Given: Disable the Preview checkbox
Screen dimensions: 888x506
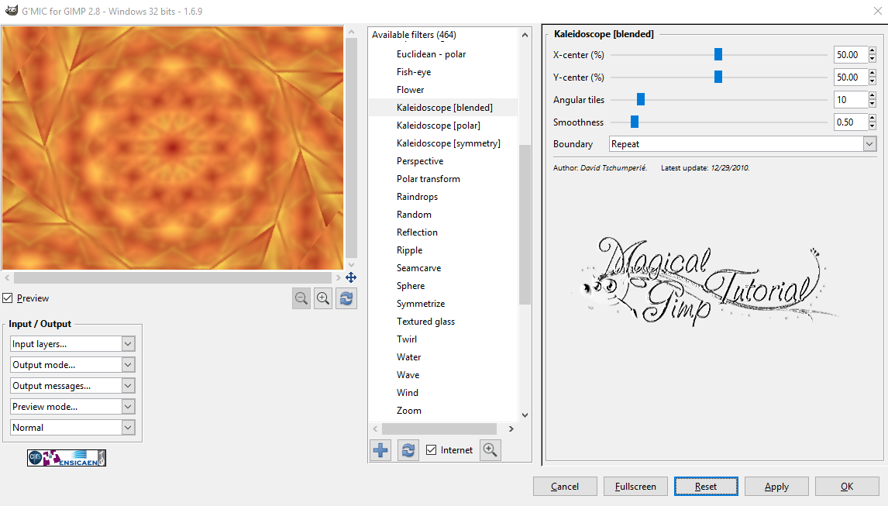Looking at the screenshot, I should (8, 298).
